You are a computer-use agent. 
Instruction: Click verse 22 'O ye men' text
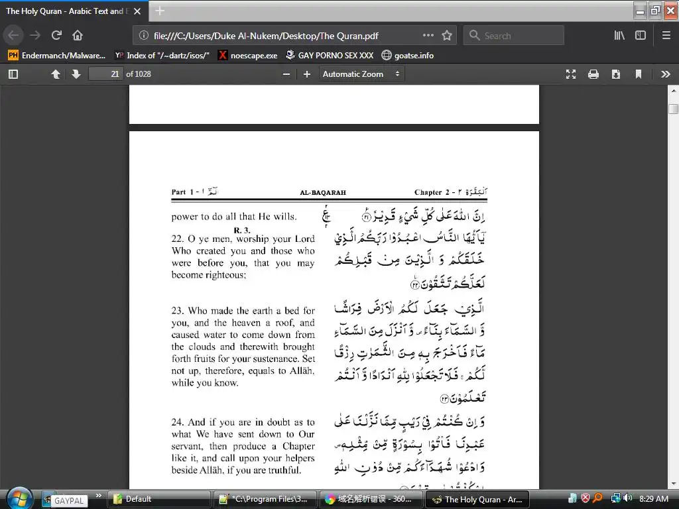[243, 256]
